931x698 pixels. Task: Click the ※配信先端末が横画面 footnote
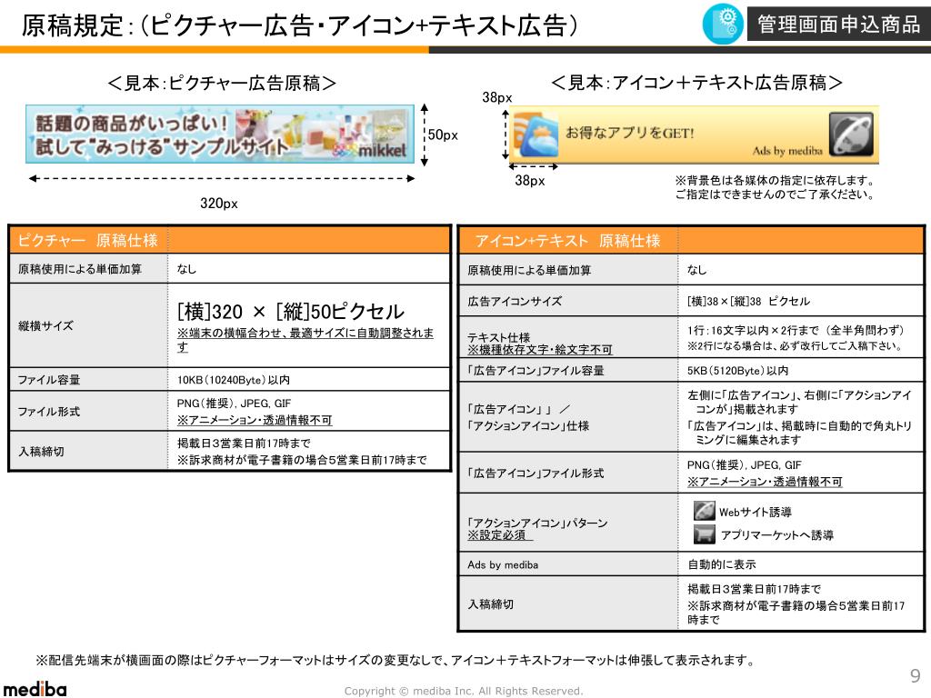pos(395,660)
